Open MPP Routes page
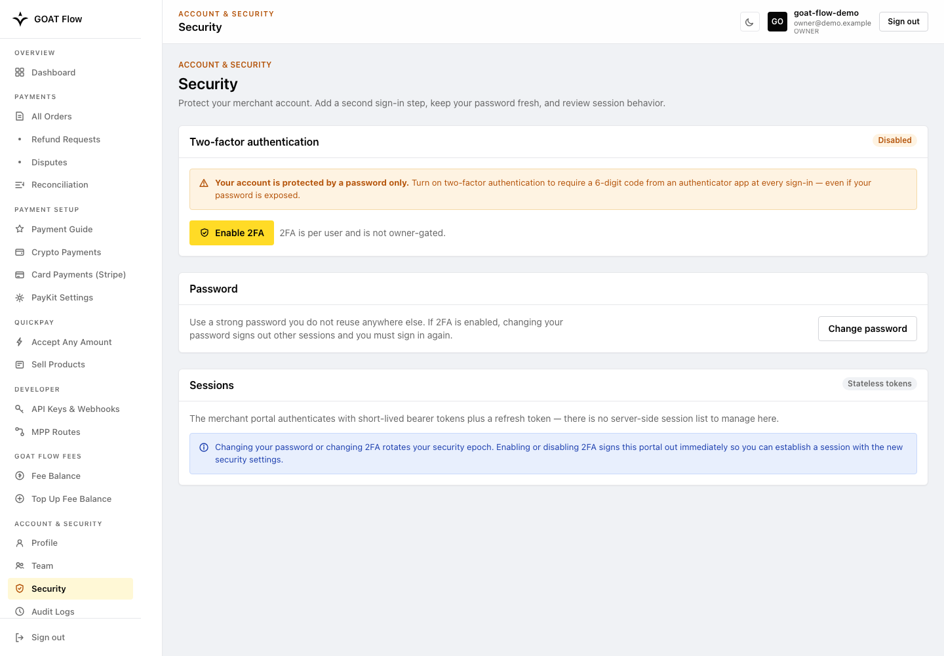This screenshot has height=656, width=944. click(70, 432)
